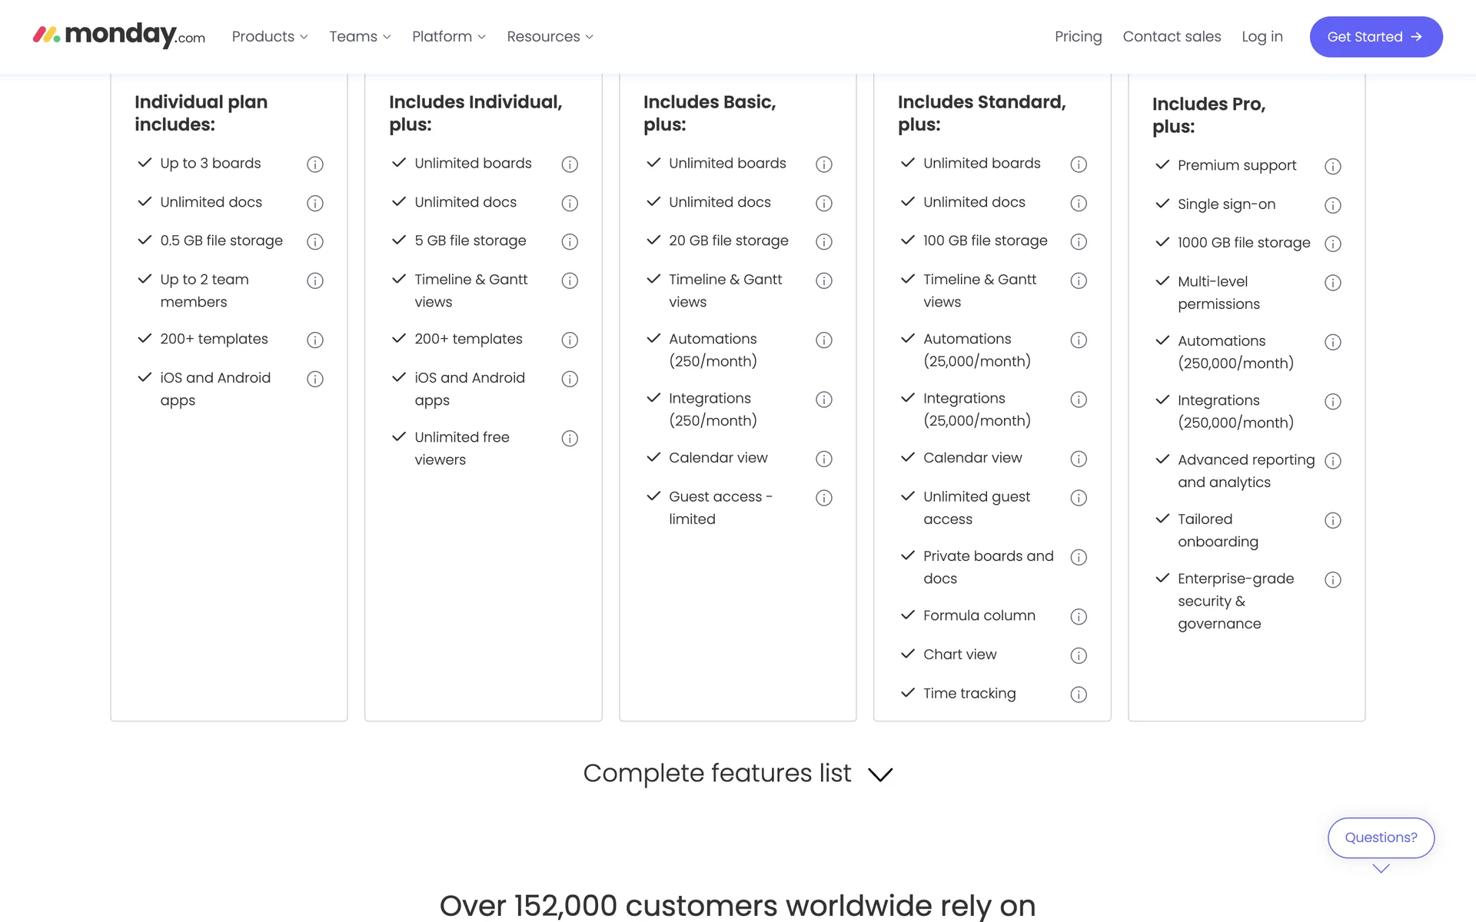The width and height of the screenshot is (1476, 922).
Task: Expand the Complete features list
Action: pyautogui.click(x=737, y=774)
